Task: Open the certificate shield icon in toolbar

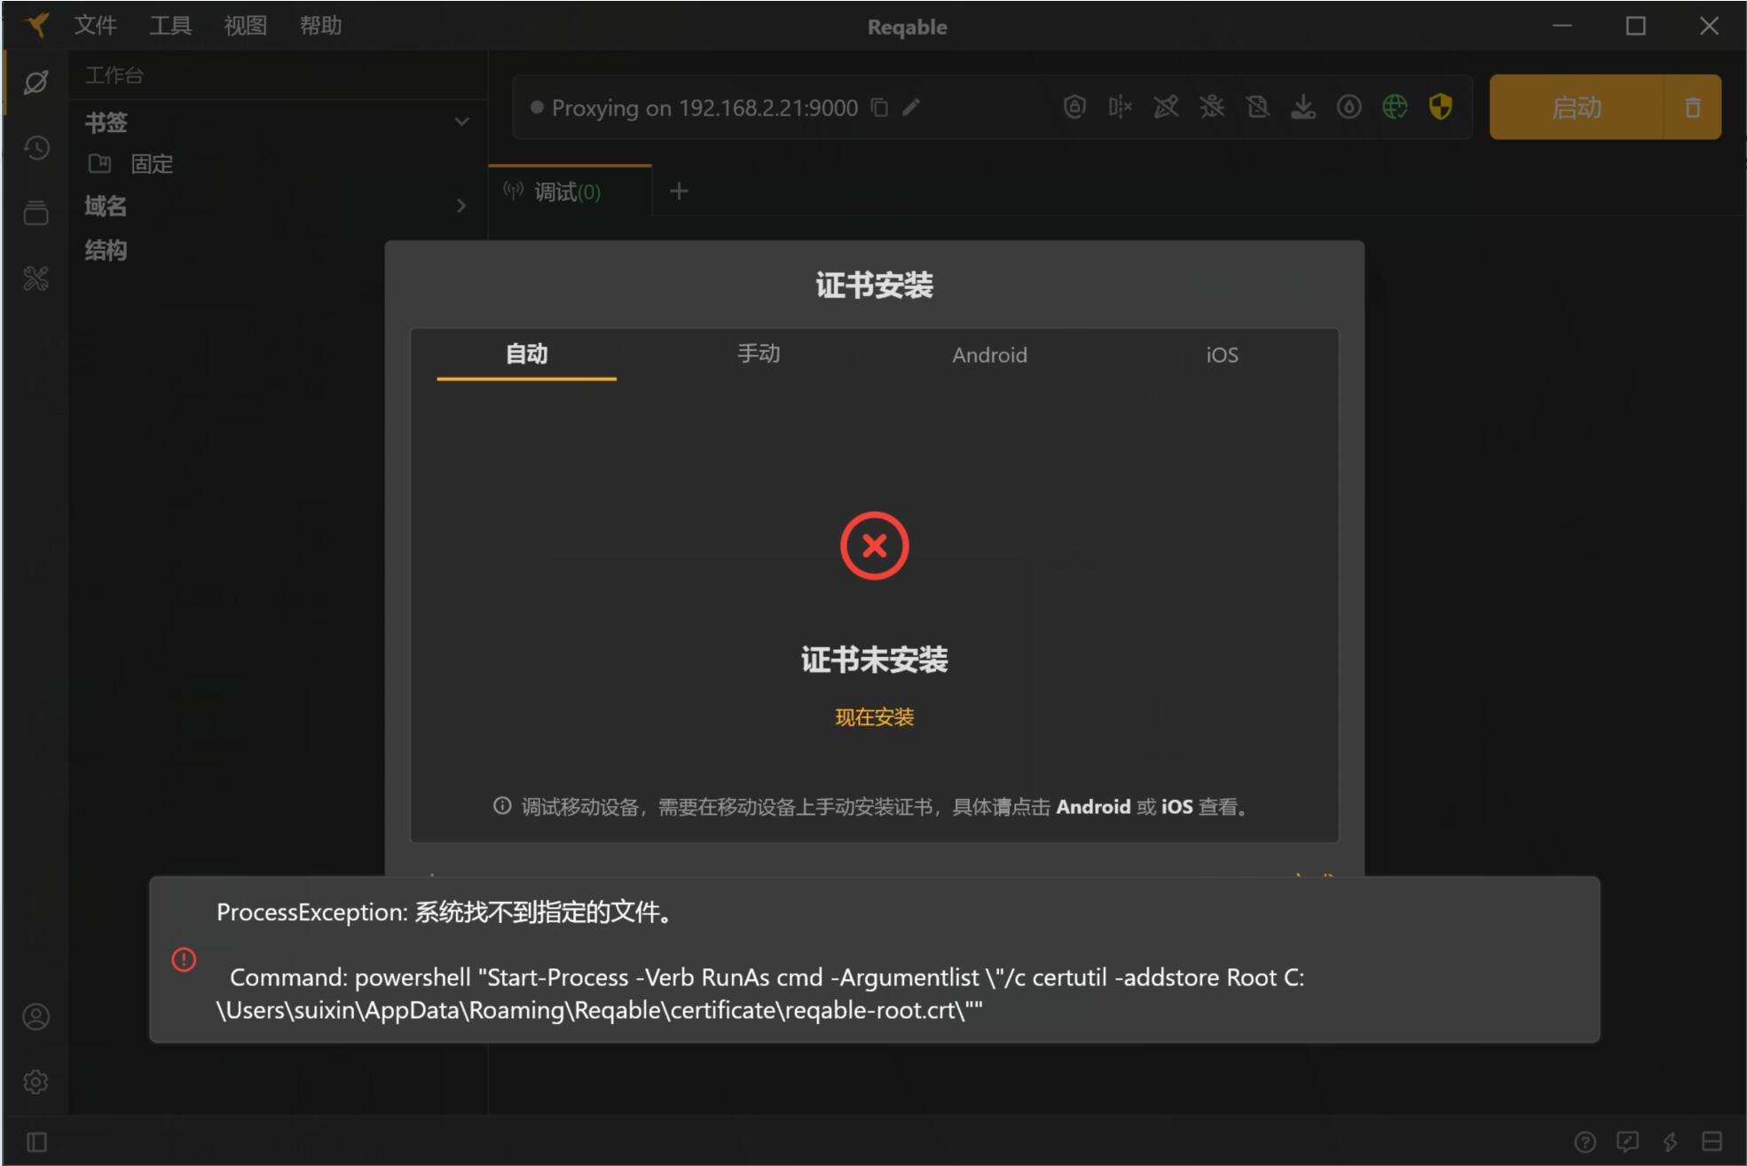Action: pos(1439,107)
